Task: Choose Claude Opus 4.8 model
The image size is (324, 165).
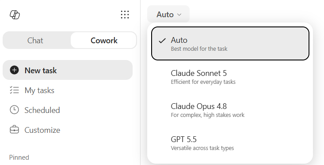Action: (230, 110)
